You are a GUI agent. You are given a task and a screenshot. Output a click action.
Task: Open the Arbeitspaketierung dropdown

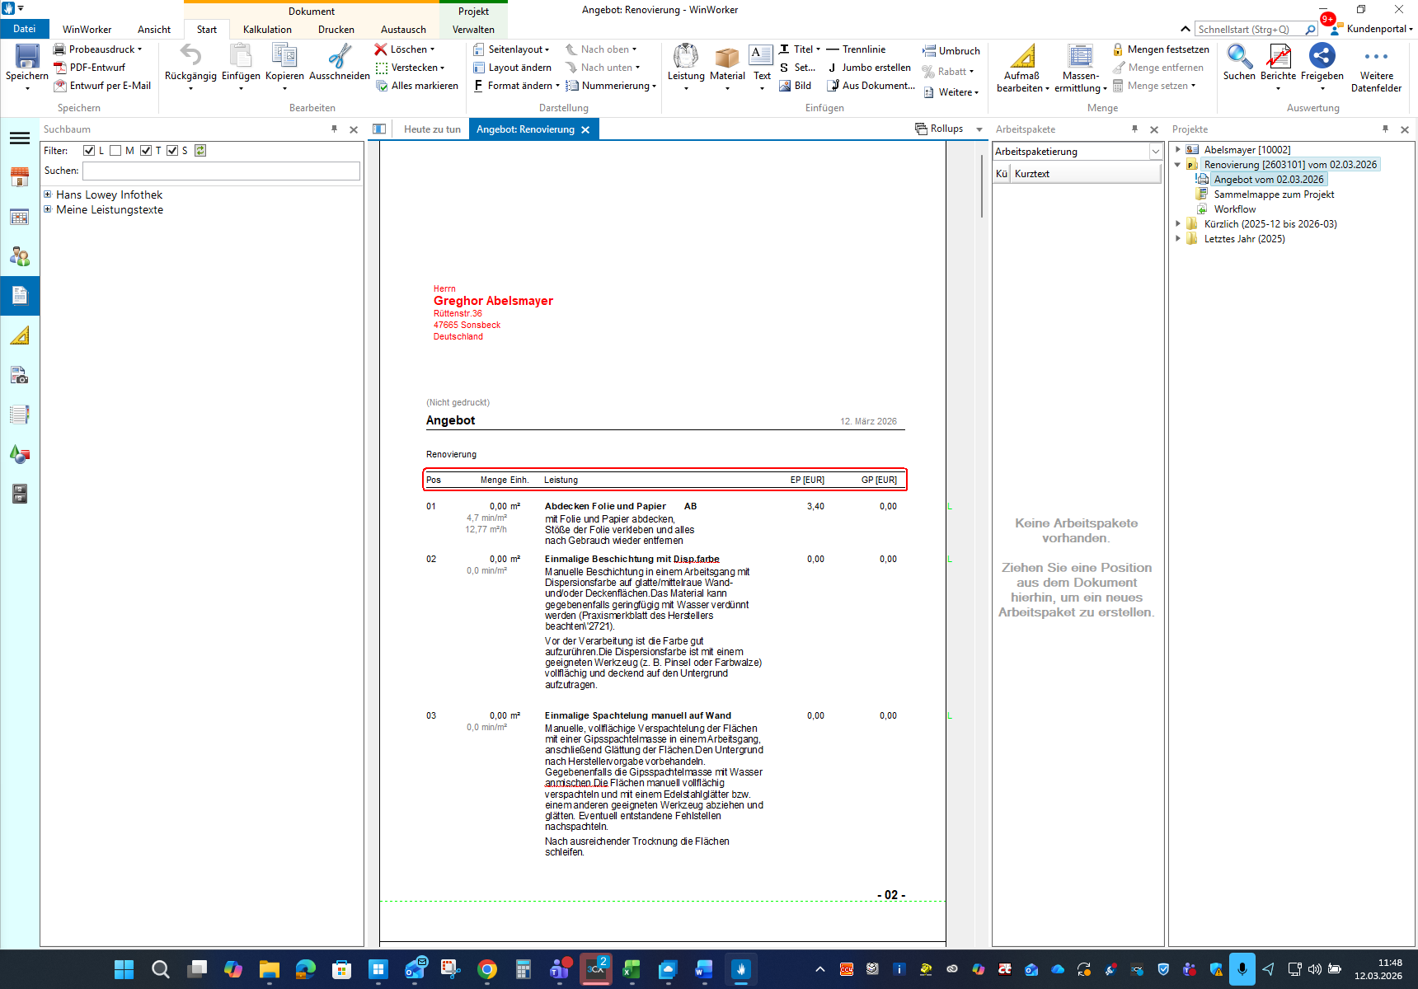tap(1155, 152)
